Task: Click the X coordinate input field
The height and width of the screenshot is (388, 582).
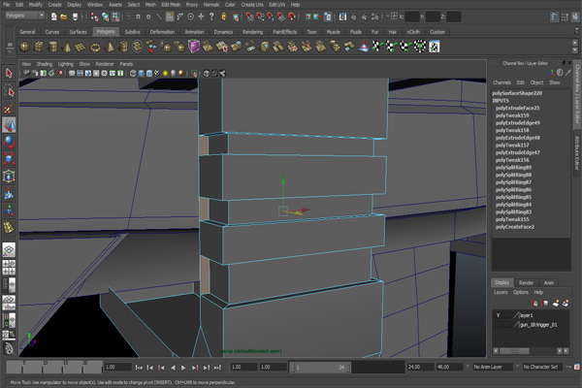Action: click(412, 16)
